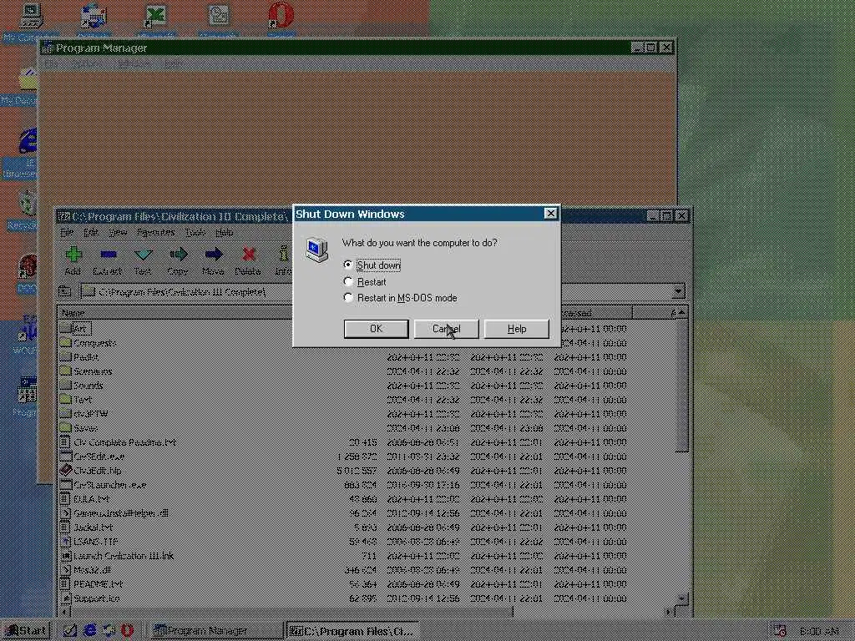The width and height of the screenshot is (855, 641).
Task: Click Opera icon in quick launch
Action: (x=127, y=631)
